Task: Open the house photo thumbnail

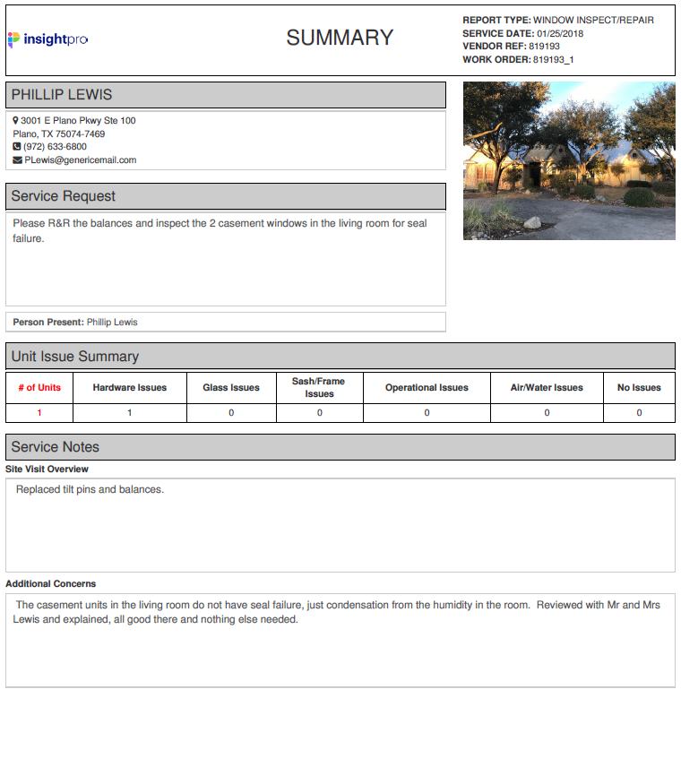Action: click(569, 161)
